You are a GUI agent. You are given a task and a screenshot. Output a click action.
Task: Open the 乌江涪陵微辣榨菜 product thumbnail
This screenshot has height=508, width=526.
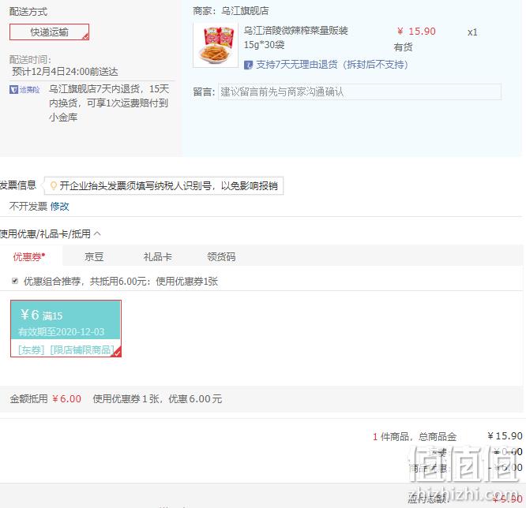[216, 45]
